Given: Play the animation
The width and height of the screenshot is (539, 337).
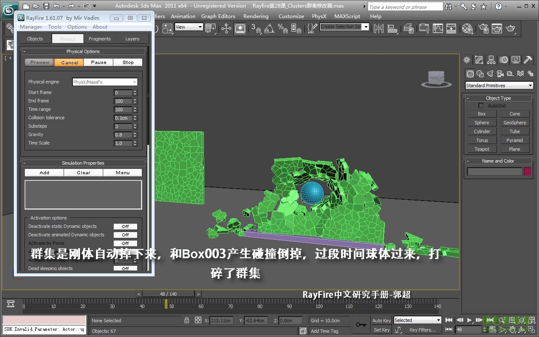Looking at the screenshot, I should pos(469,320).
